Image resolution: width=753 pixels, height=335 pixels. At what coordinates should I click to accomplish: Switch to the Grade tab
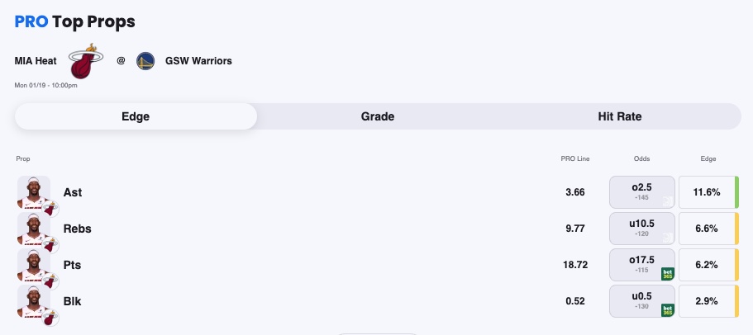pyautogui.click(x=378, y=116)
